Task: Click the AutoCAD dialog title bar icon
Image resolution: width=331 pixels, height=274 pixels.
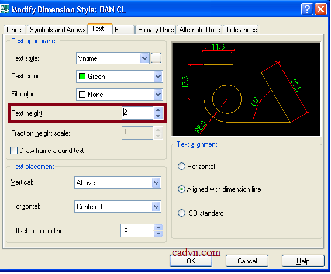Action: 5,9
